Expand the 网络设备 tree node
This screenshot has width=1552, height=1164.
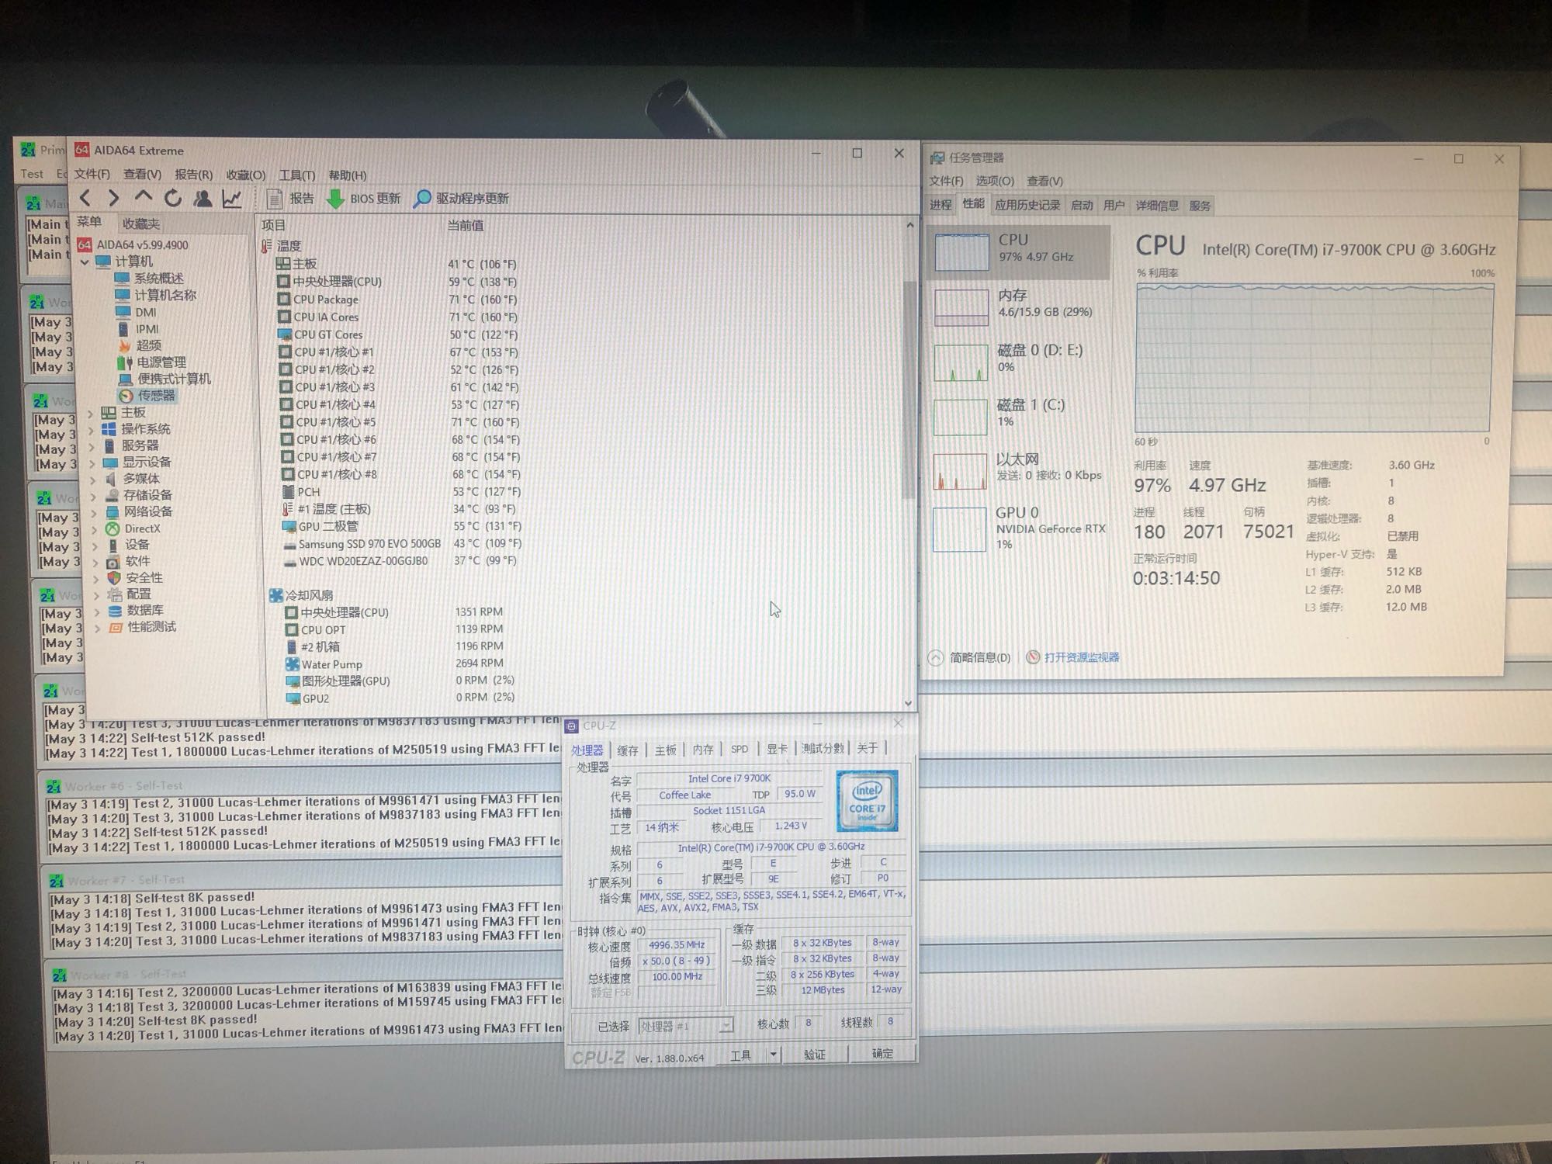(x=94, y=512)
